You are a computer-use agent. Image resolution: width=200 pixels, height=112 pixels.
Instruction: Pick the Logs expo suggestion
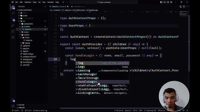coord(102,67)
